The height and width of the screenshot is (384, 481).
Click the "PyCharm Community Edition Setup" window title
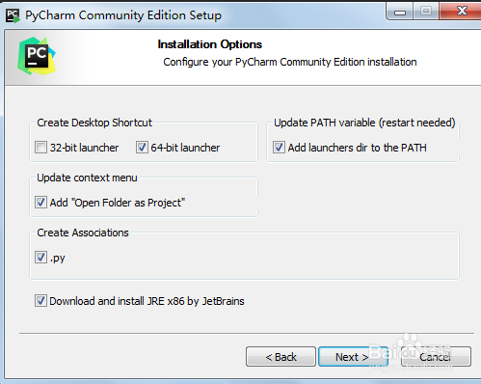point(123,15)
